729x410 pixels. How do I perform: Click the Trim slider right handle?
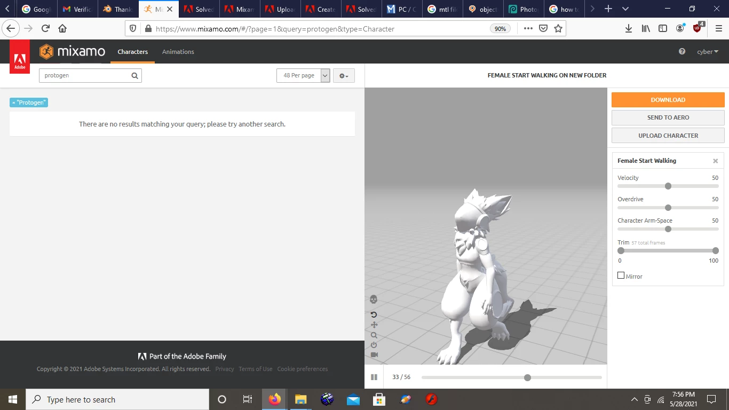[x=716, y=250]
